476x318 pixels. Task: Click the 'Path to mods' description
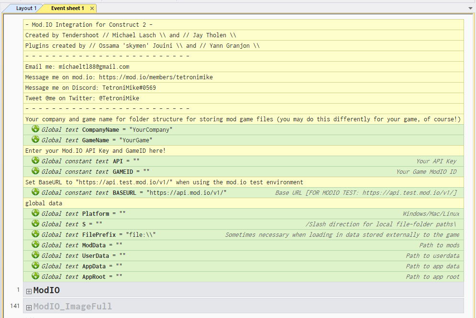tap(439, 245)
